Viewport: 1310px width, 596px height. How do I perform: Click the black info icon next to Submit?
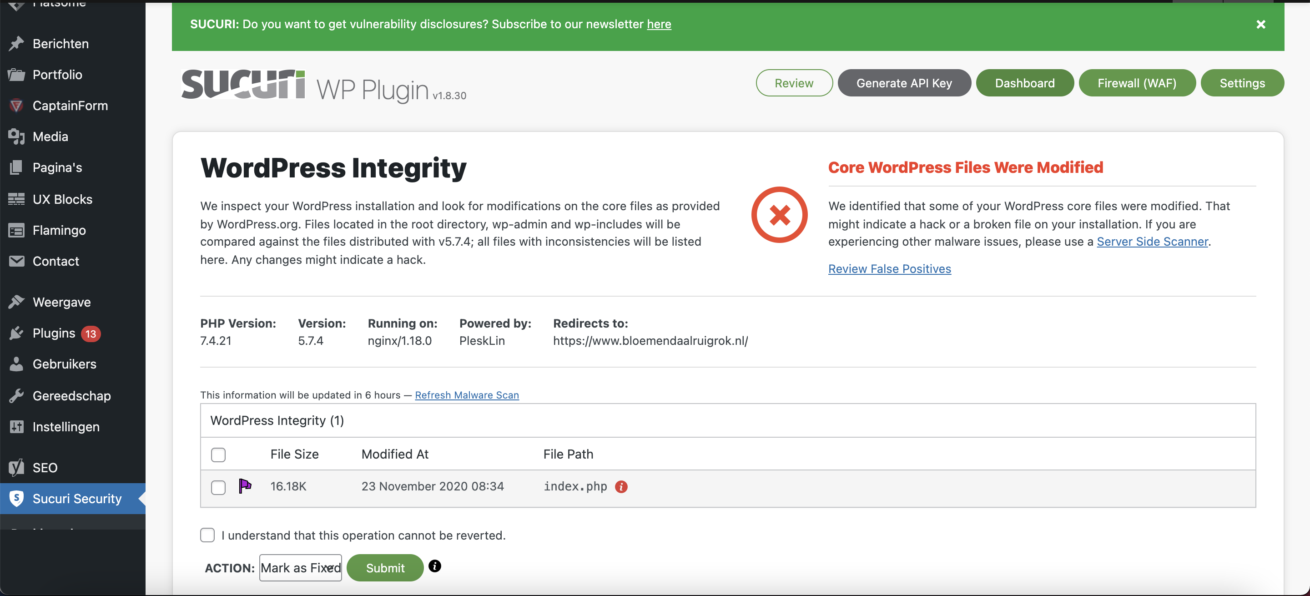click(x=435, y=566)
